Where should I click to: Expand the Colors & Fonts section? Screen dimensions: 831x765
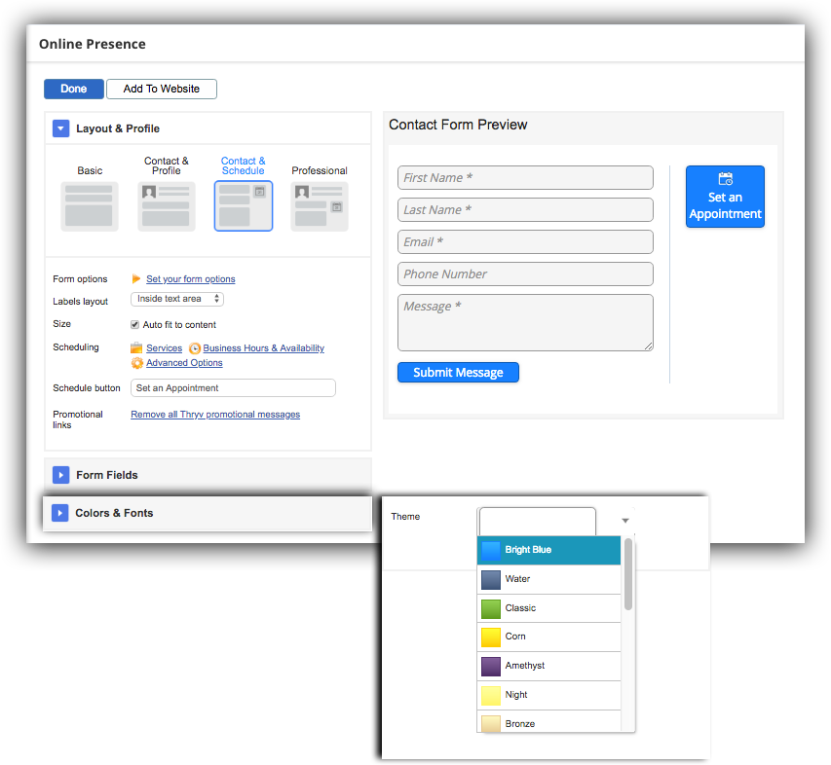pos(60,513)
